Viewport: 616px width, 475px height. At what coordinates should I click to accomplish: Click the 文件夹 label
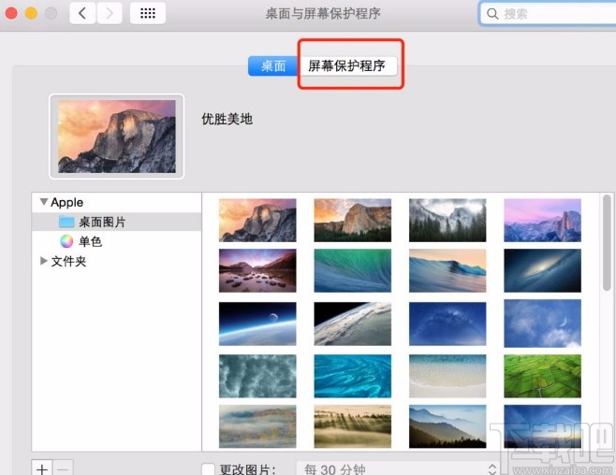point(68,261)
